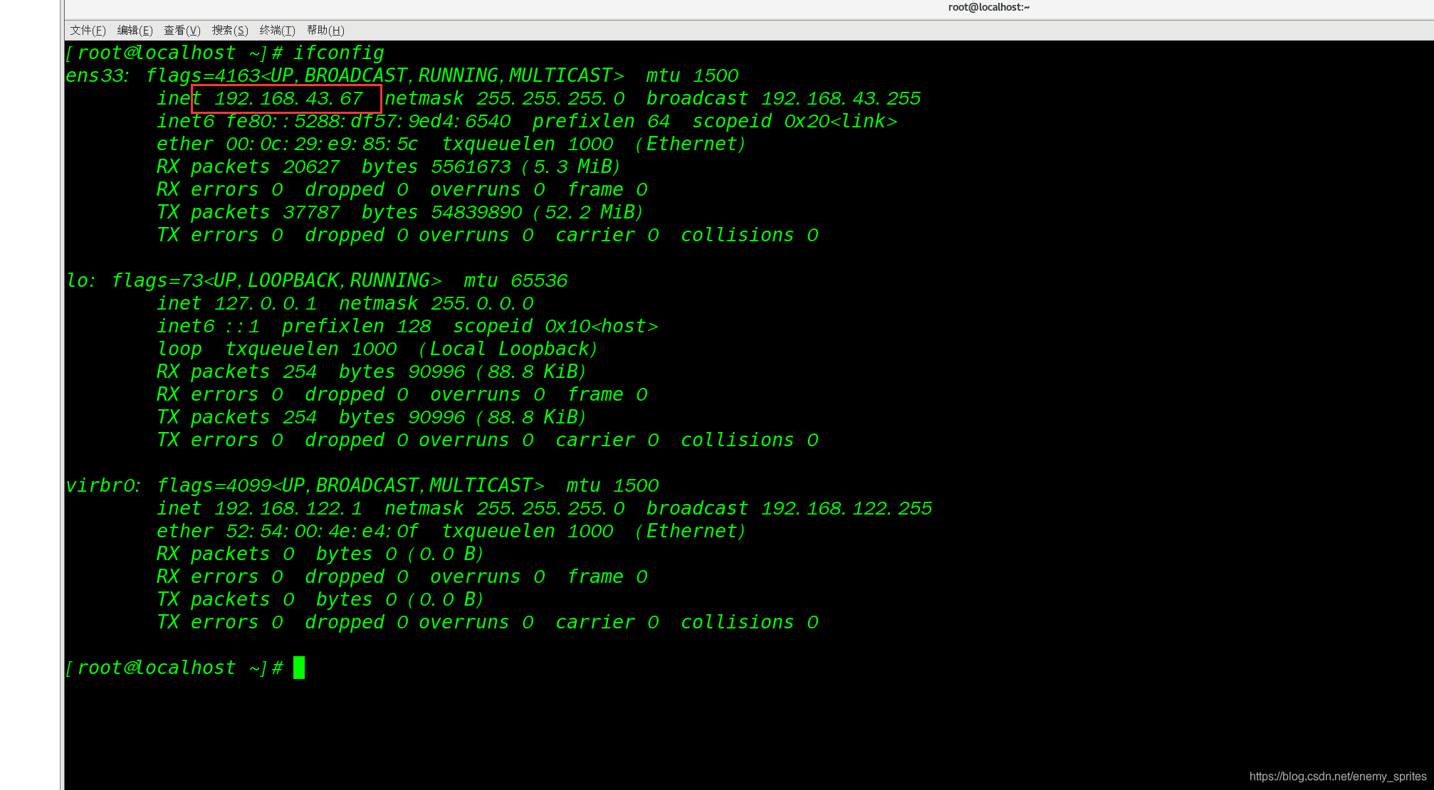This screenshot has width=1434, height=790.
Task: Open the 编辑(E) edit menu
Action: (135, 30)
